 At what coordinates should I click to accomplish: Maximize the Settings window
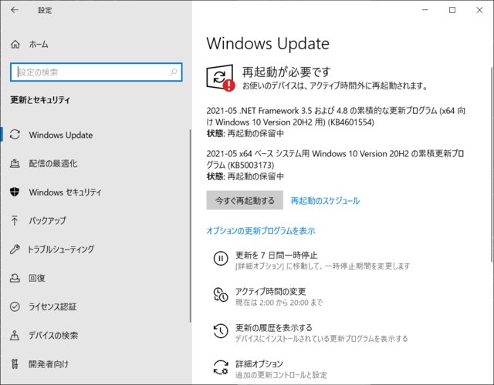(x=452, y=10)
